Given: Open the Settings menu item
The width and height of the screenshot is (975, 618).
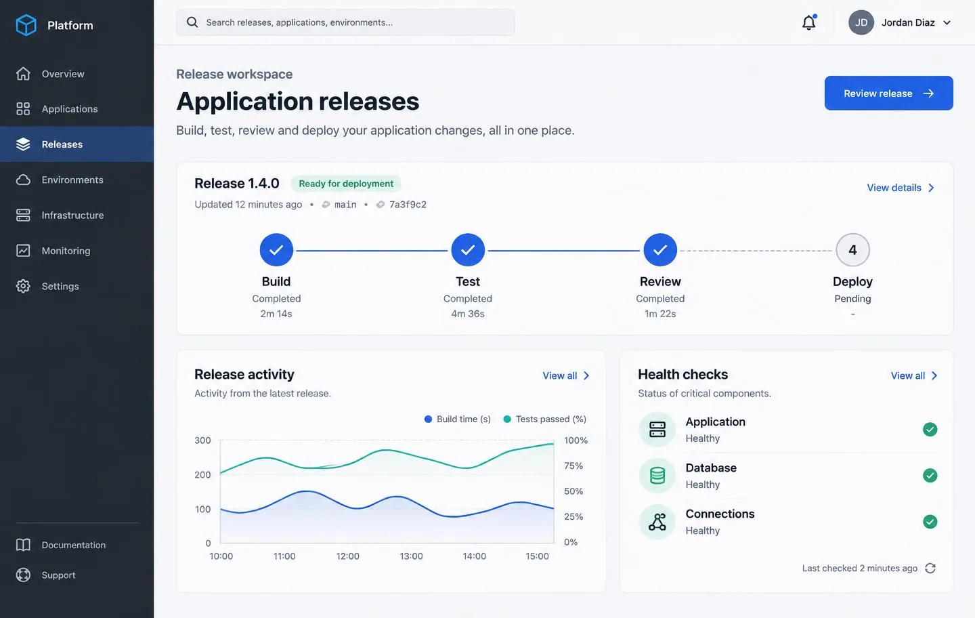Looking at the screenshot, I should click(x=77, y=286).
